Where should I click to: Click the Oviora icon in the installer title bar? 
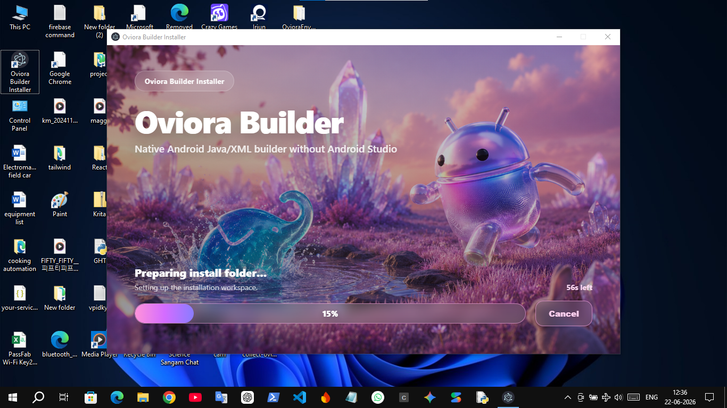[x=115, y=37]
